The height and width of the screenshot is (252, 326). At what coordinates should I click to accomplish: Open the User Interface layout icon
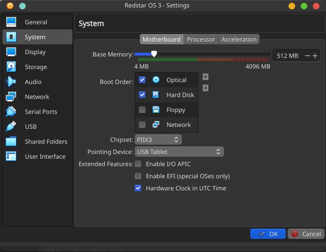pos(11,156)
